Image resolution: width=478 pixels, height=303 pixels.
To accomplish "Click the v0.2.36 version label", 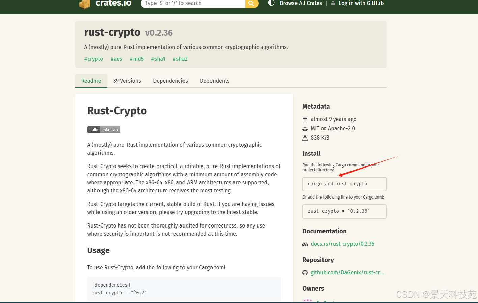I will [x=159, y=33].
